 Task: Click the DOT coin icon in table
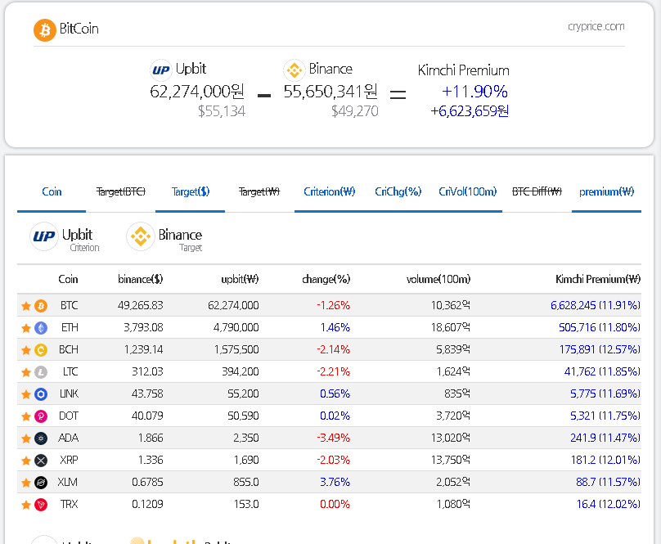[41, 416]
